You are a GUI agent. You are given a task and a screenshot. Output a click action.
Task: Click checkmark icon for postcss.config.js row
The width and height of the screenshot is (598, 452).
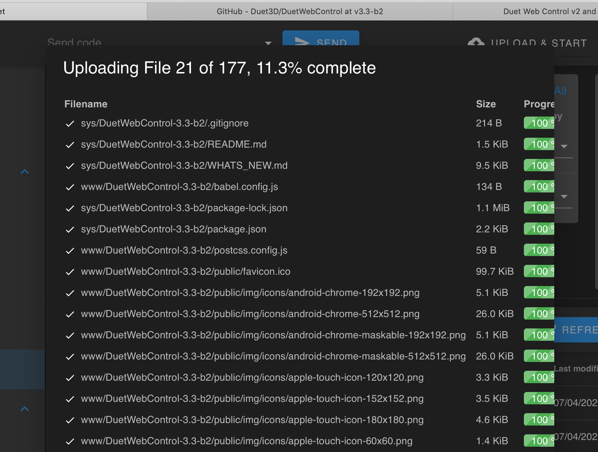pyautogui.click(x=70, y=251)
